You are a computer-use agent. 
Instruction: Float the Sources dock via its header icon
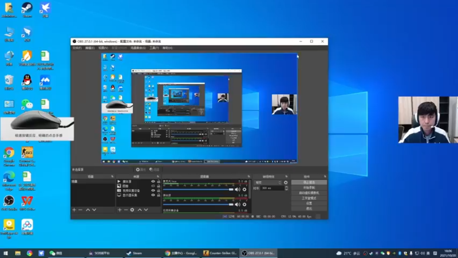click(158, 177)
